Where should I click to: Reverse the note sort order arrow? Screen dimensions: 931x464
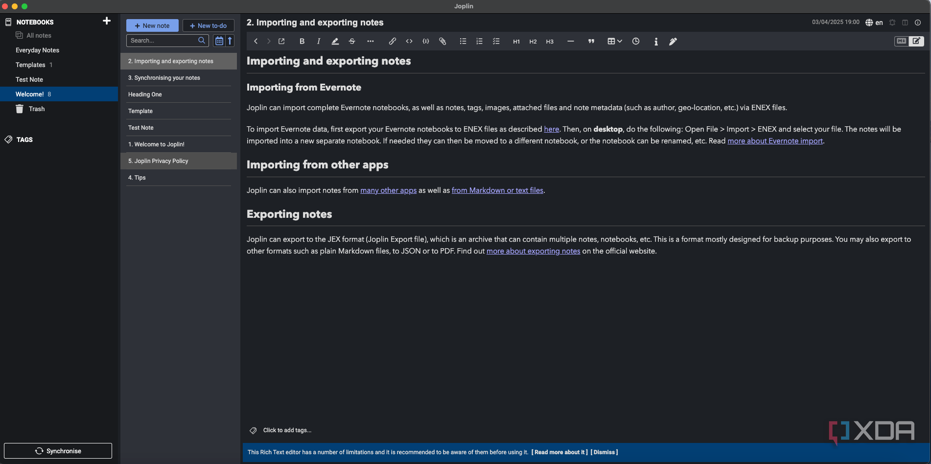[x=230, y=41]
